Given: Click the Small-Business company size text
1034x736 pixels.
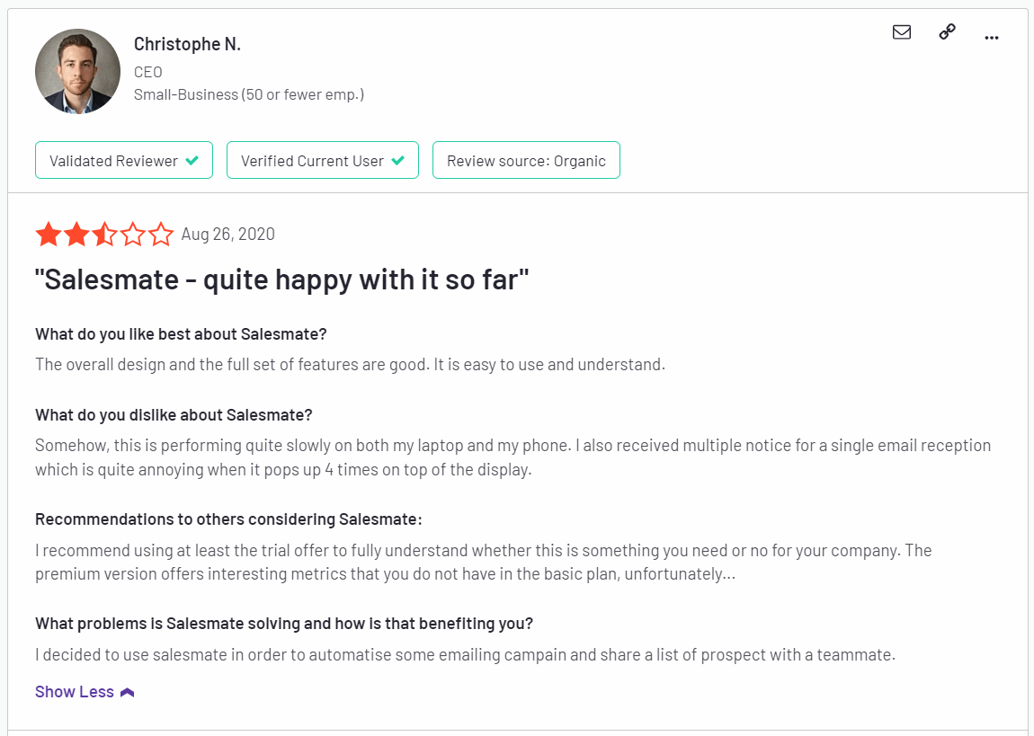Looking at the screenshot, I should pos(248,95).
